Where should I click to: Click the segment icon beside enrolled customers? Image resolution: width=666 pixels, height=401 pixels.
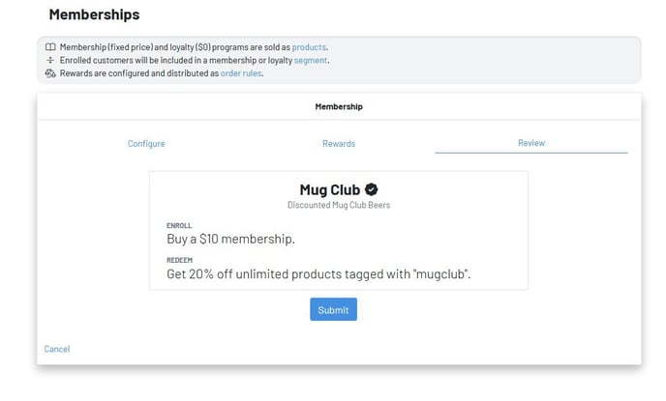pos(50,60)
